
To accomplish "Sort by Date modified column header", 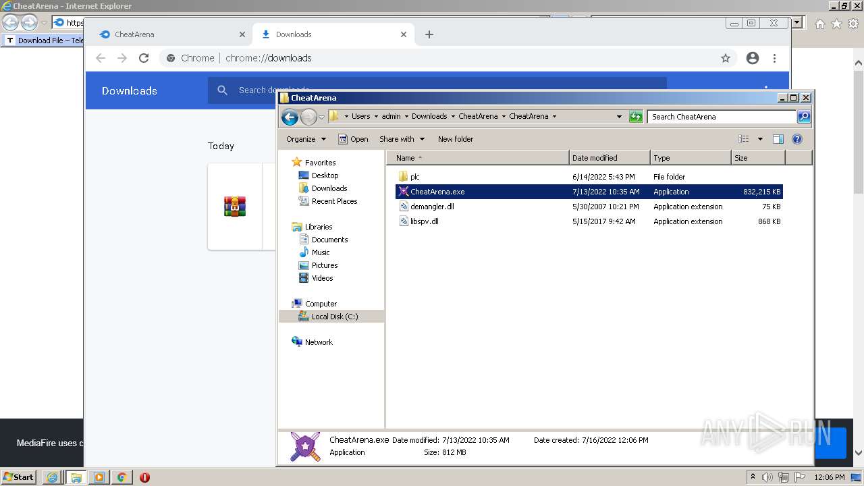I will tap(610, 158).
